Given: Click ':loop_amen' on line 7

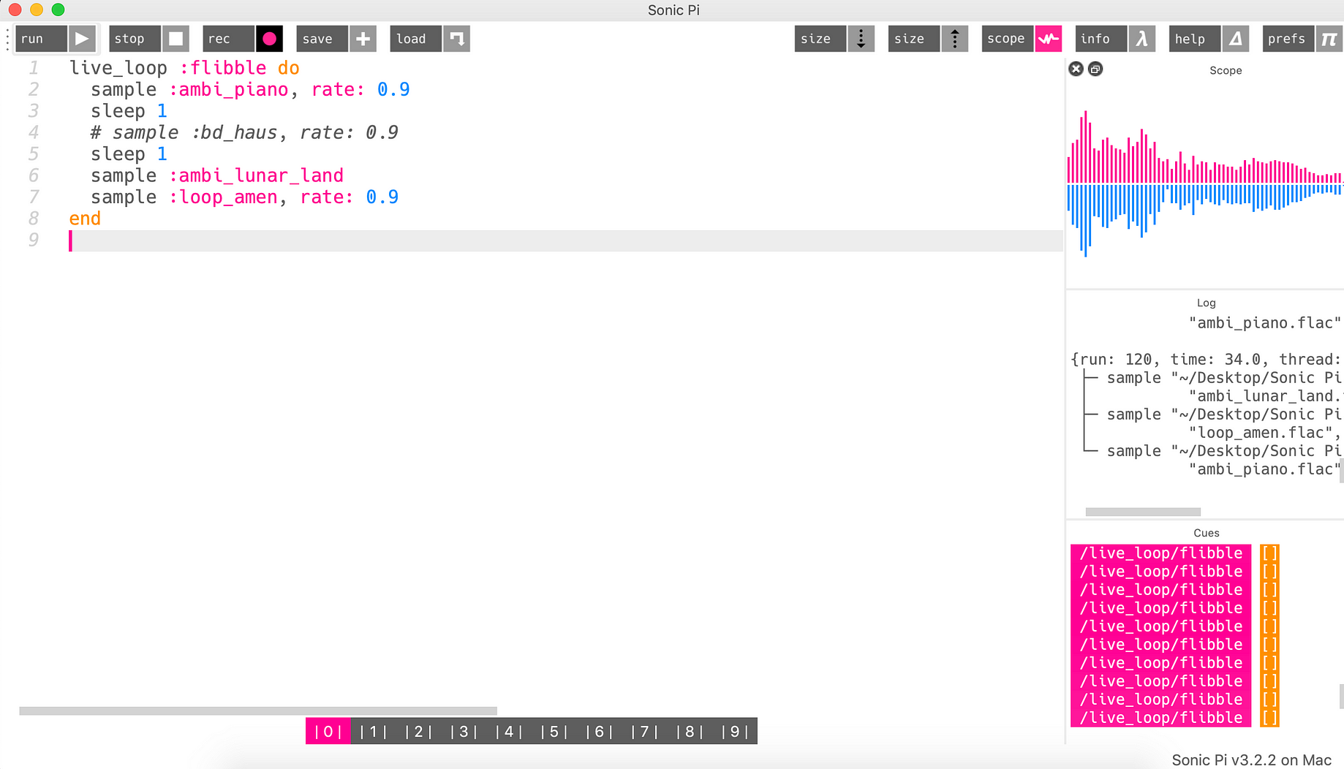Looking at the screenshot, I should coord(223,197).
